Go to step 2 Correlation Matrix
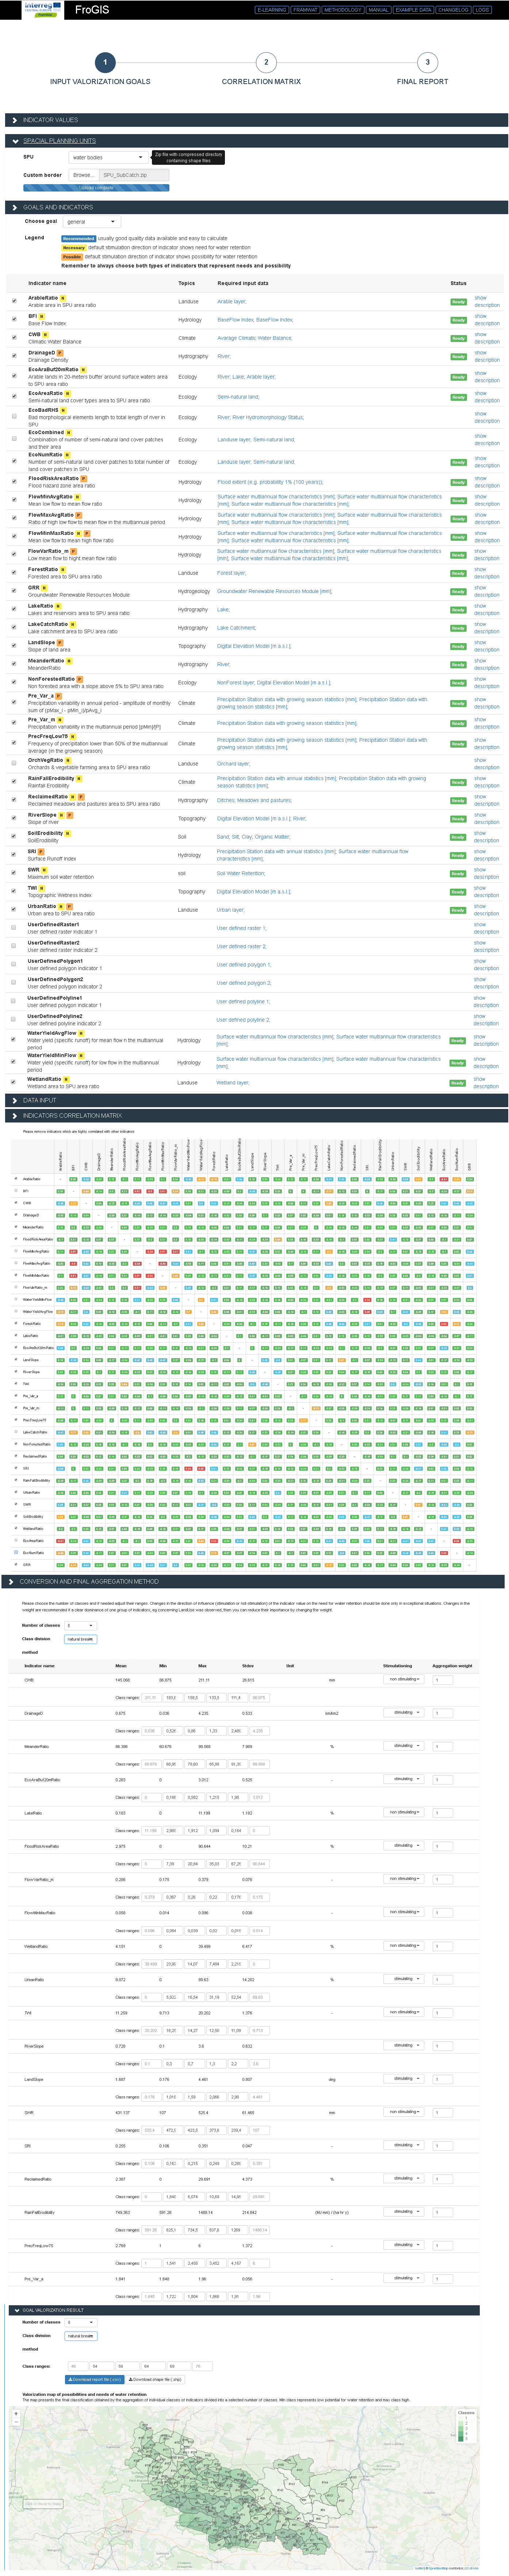 (x=266, y=62)
